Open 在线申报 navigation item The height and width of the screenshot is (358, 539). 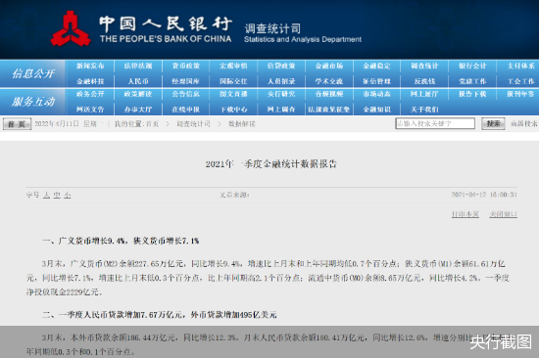pyautogui.click(x=185, y=110)
